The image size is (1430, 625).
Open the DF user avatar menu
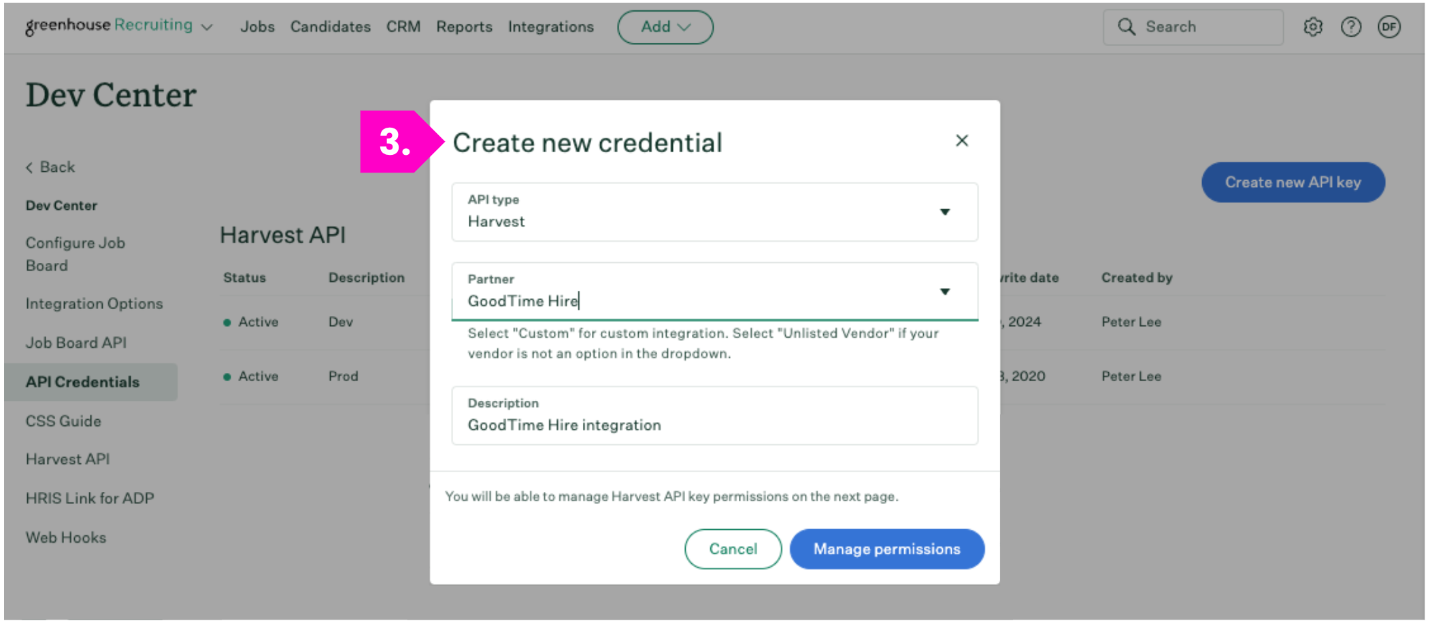1389,27
